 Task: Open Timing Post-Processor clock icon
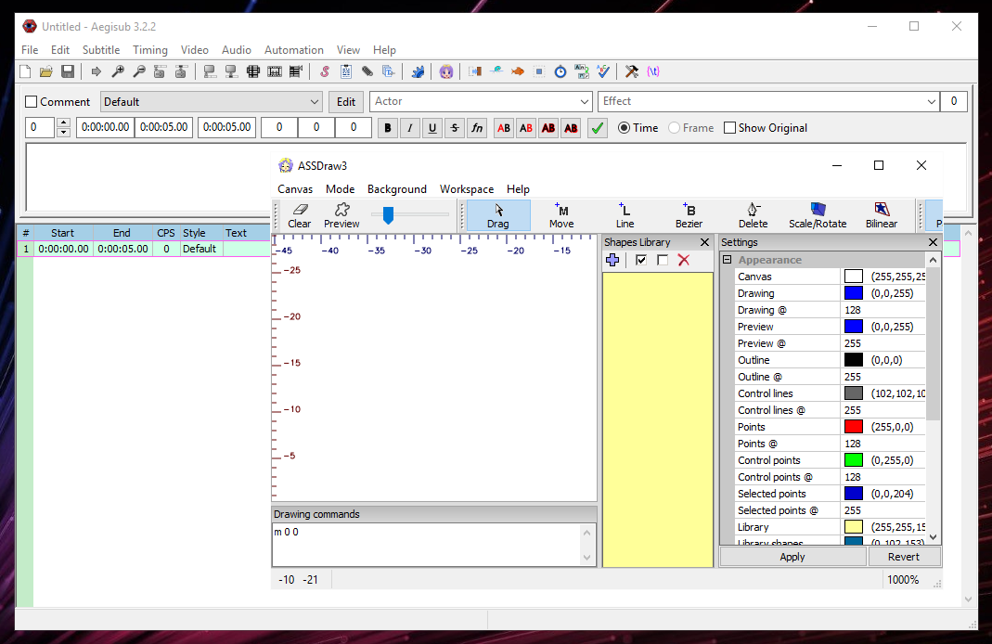560,71
